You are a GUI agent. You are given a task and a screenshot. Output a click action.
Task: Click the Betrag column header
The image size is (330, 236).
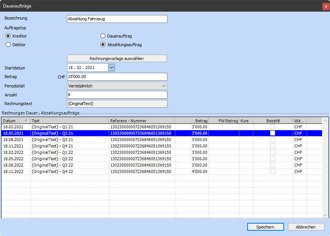[192, 121]
